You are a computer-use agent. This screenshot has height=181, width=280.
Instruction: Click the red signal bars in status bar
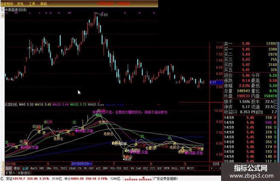(138, 179)
